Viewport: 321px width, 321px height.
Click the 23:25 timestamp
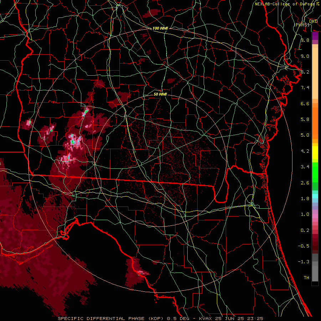255,319
